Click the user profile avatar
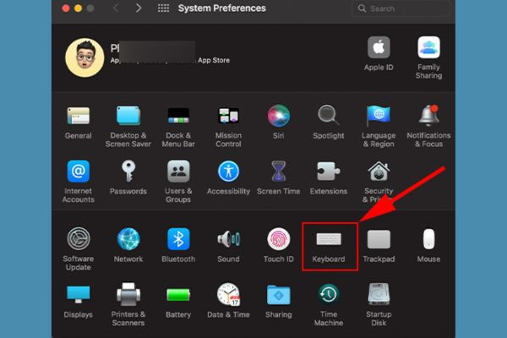 (84, 57)
